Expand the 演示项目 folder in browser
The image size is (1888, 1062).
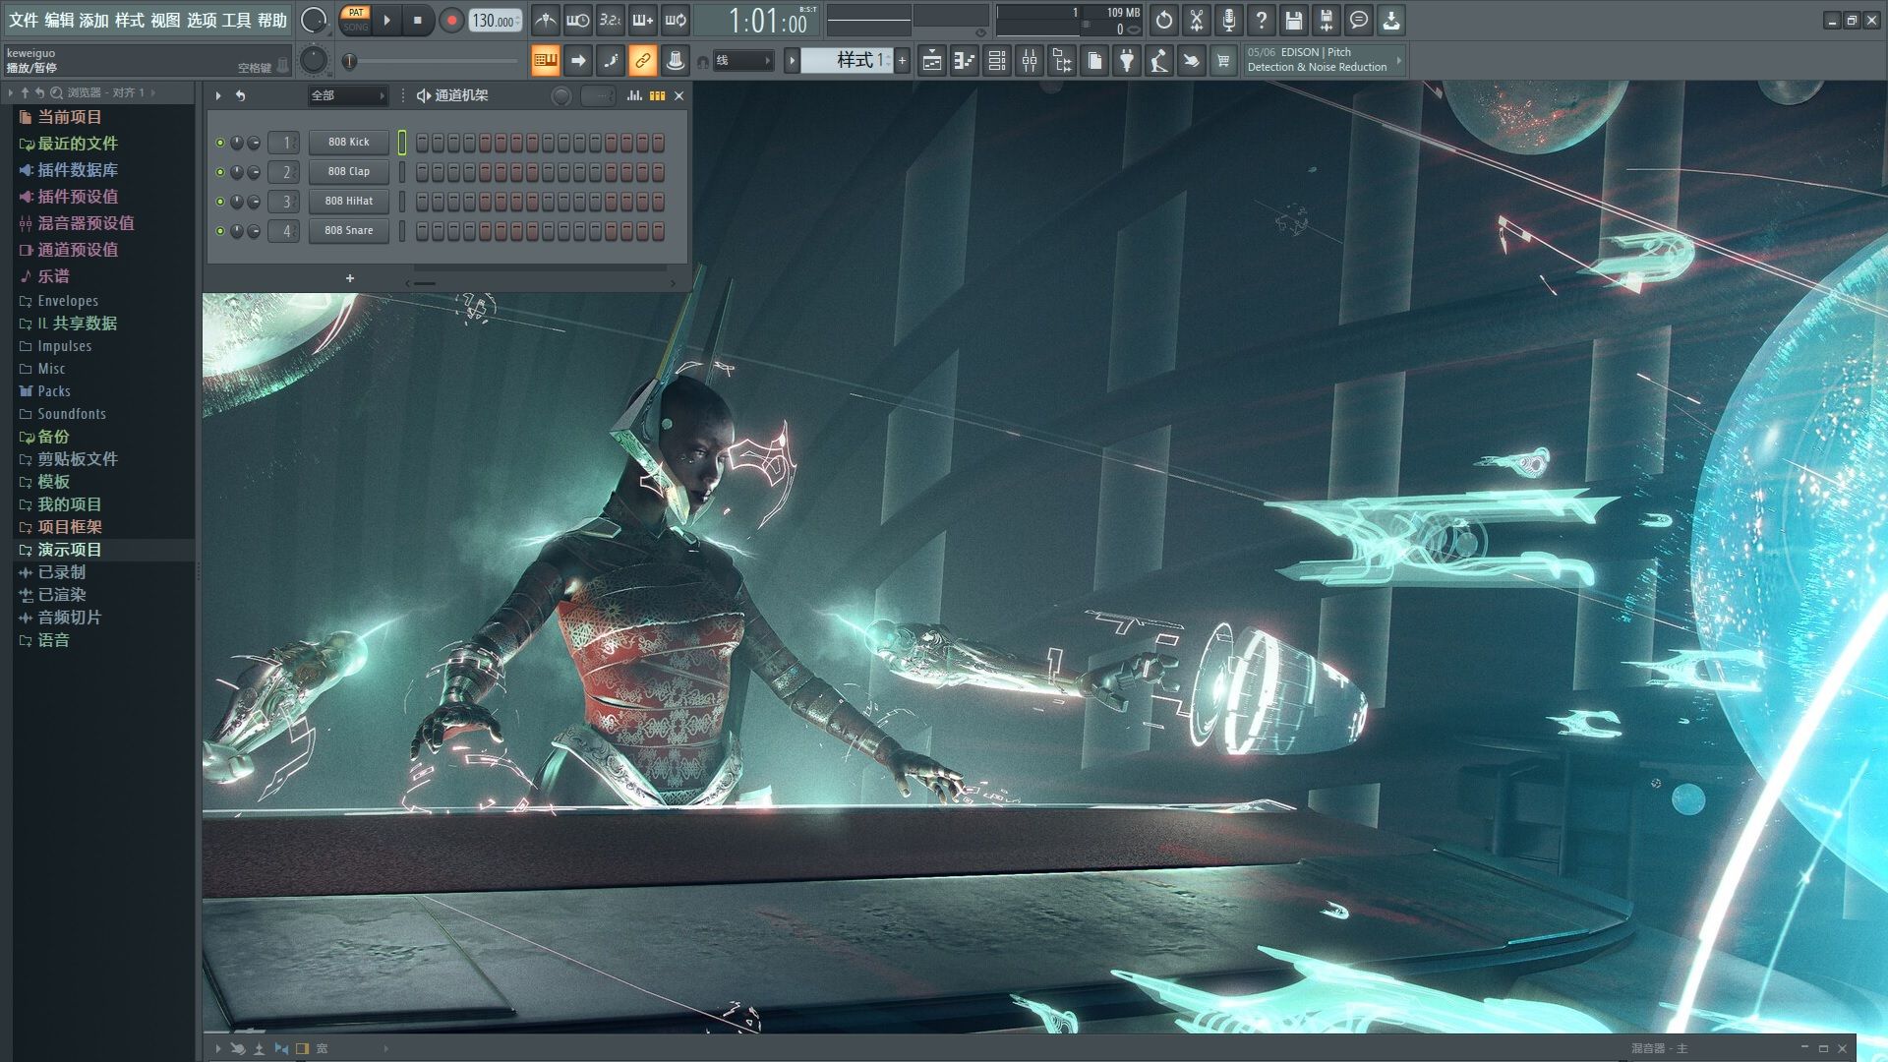(69, 550)
